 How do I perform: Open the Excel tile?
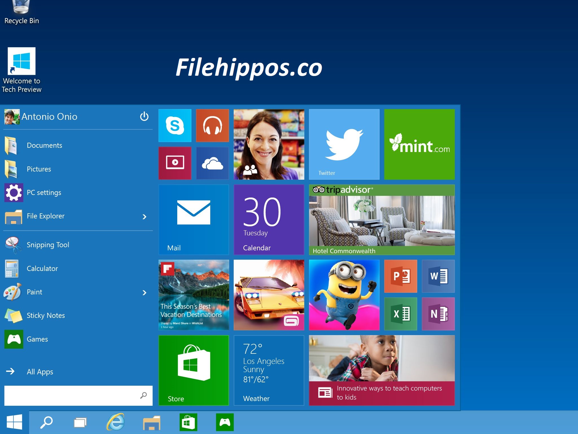click(x=400, y=314)
